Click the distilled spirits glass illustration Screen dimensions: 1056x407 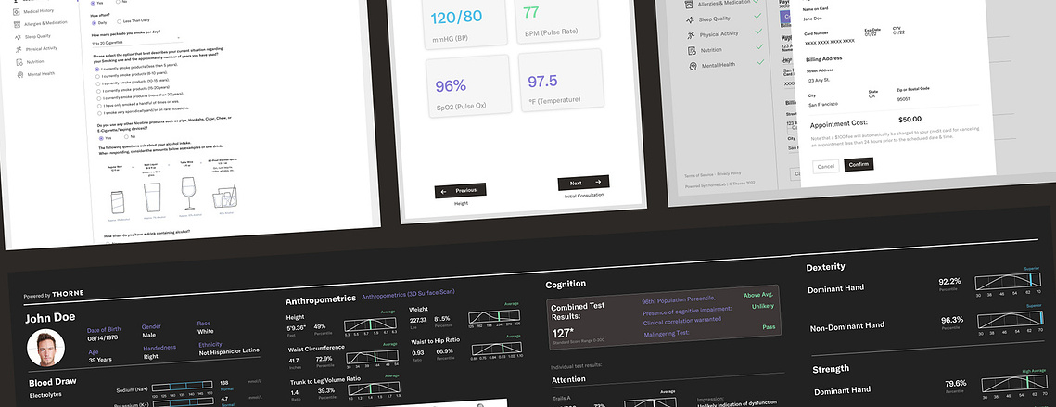click(x=223, y=196)
